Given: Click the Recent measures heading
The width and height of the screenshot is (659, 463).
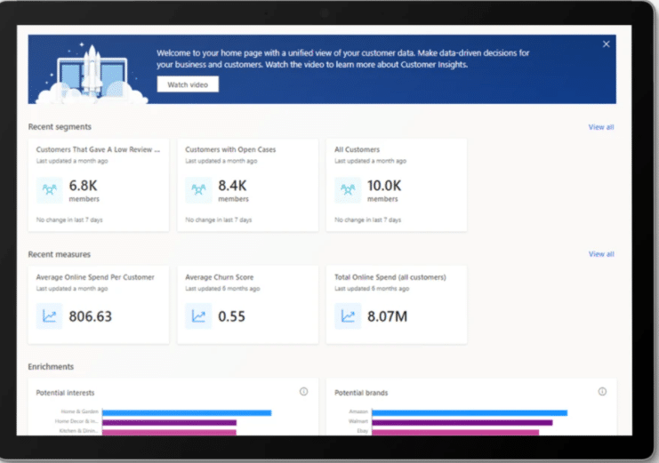Looking at the screenshot, I should [x=60, y=254].
